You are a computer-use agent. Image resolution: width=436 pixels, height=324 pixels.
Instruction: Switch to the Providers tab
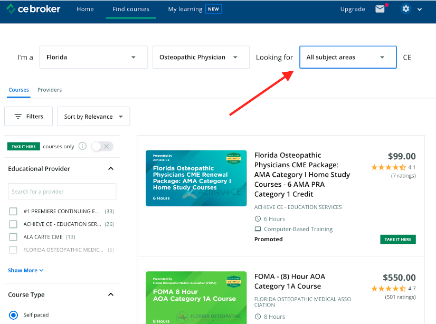[50, 90]
